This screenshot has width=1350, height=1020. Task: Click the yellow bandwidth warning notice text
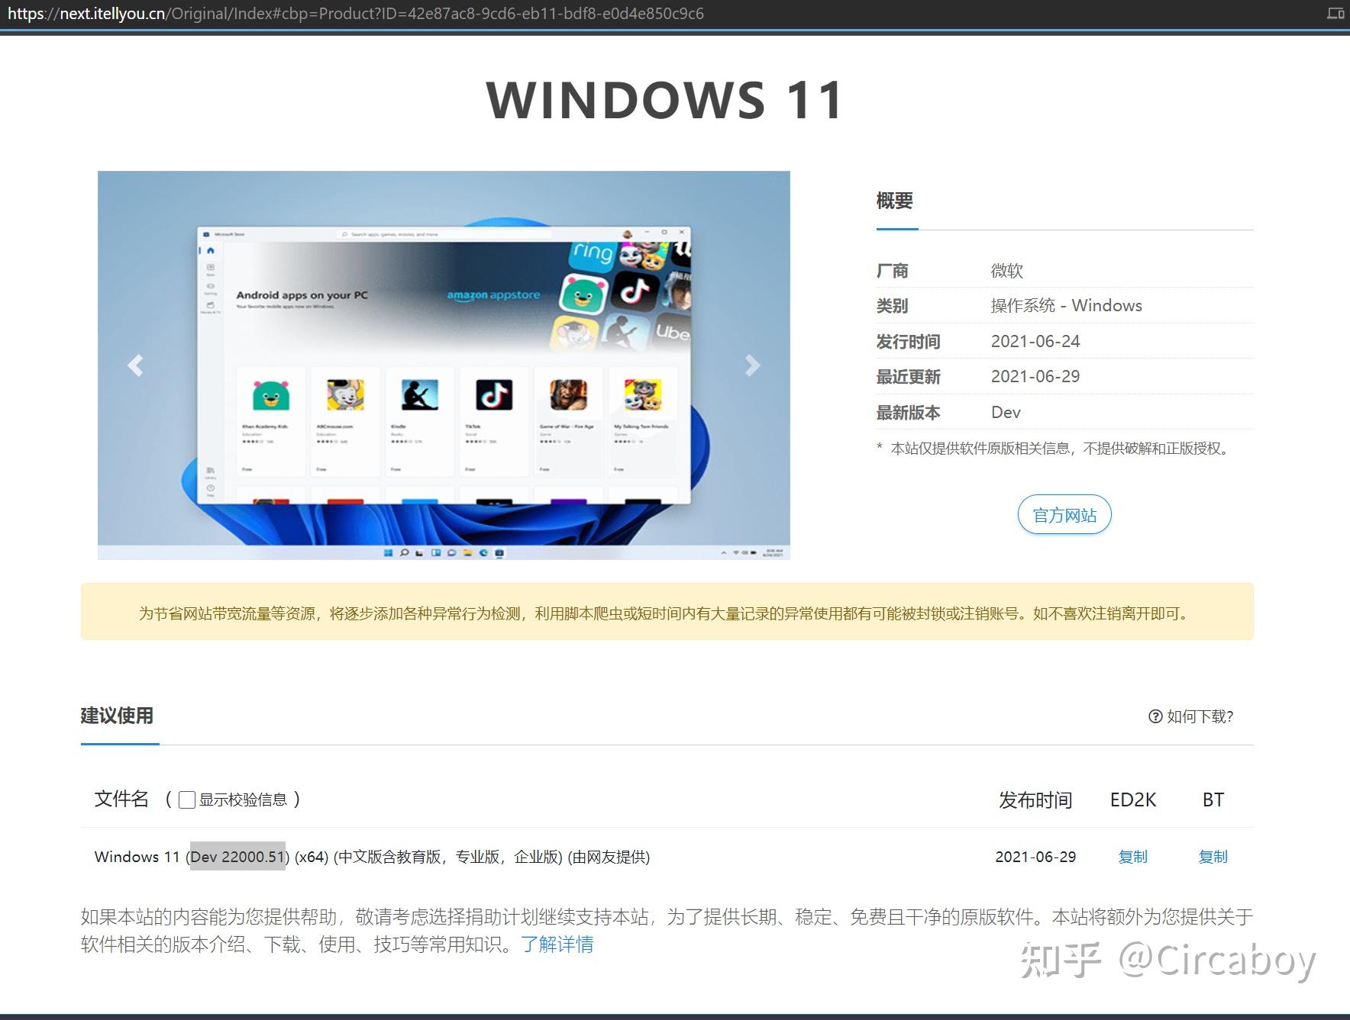(x=665, y=613)
